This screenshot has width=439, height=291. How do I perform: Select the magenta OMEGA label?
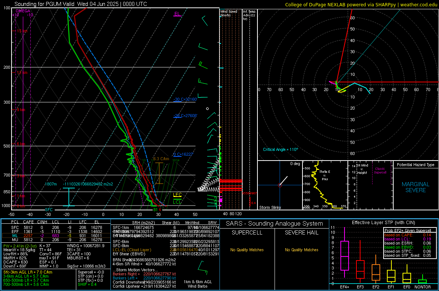coord(23,11)
